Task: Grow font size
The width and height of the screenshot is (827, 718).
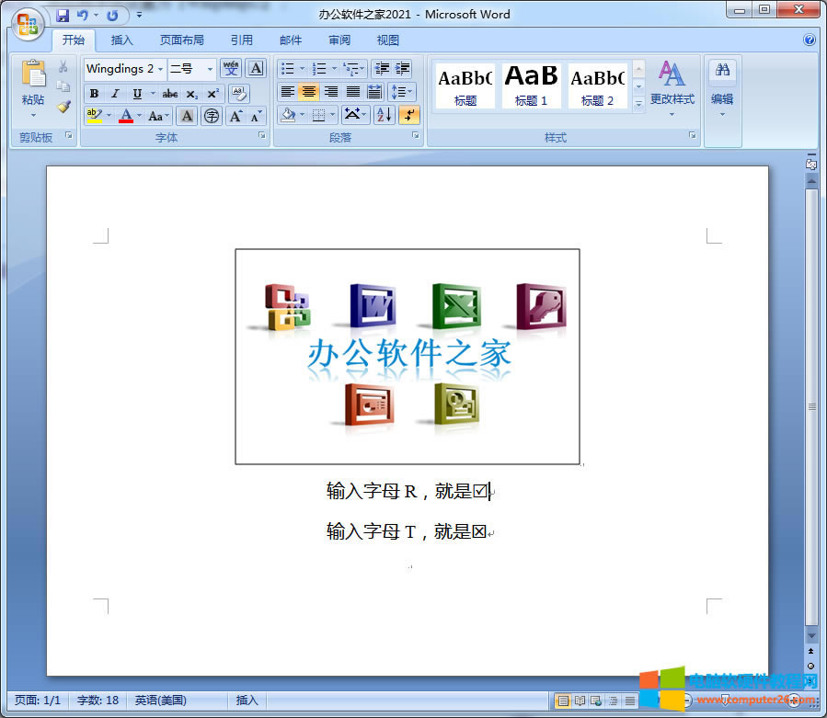Action: click(x=235, y=116)
